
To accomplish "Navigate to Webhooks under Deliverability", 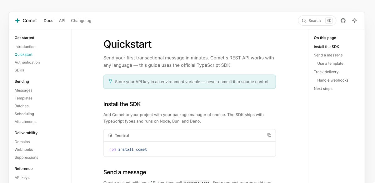I will [x=24, y=150].
